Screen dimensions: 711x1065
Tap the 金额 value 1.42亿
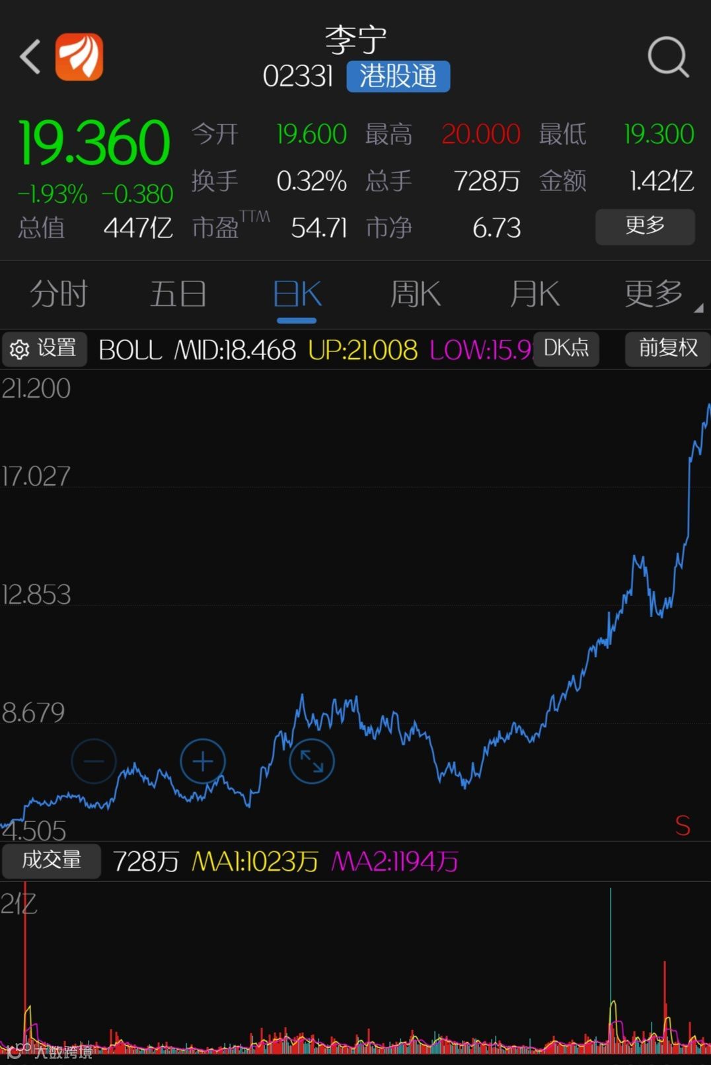tap(661, 180)
